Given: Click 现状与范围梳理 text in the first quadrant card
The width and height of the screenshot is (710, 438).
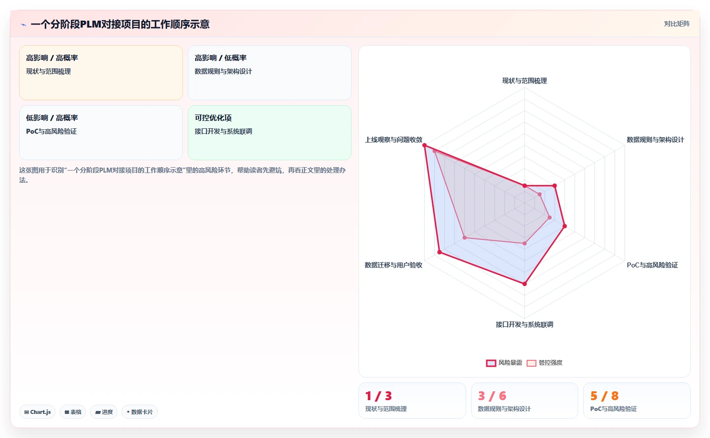Looking at the screenshot, I should point(48,71).
